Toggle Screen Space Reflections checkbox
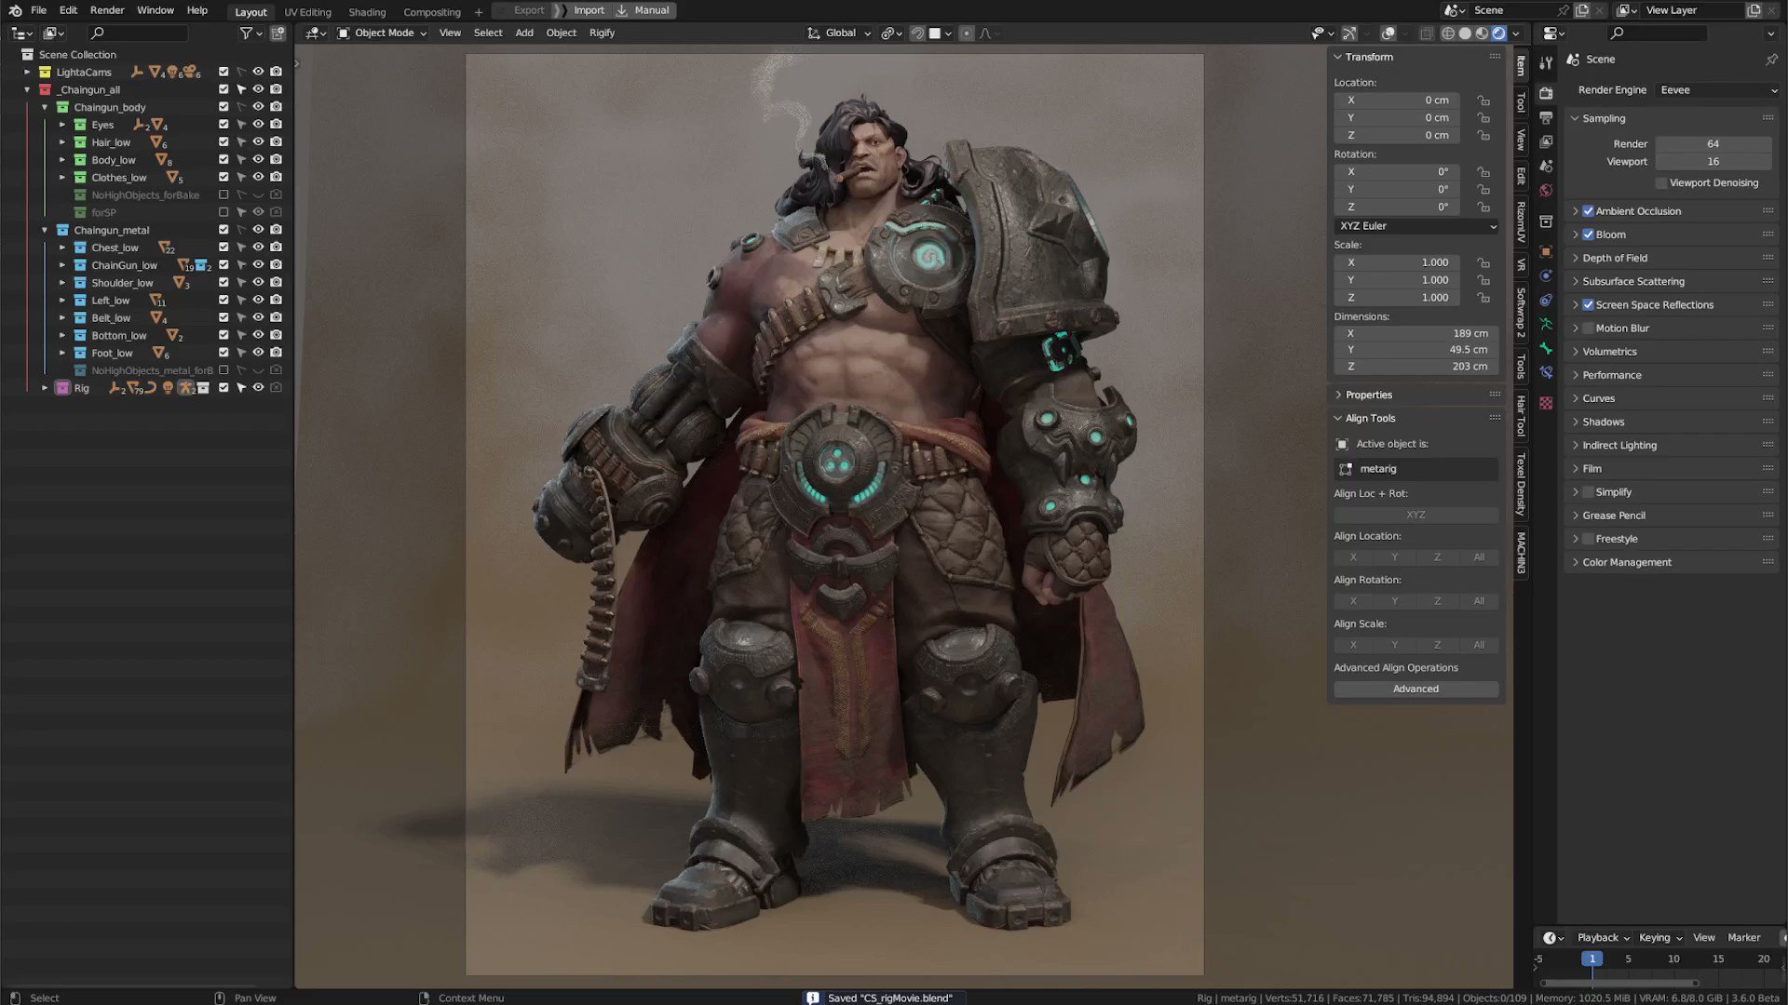1788x1005 pixels. [x=1588, y=304]
